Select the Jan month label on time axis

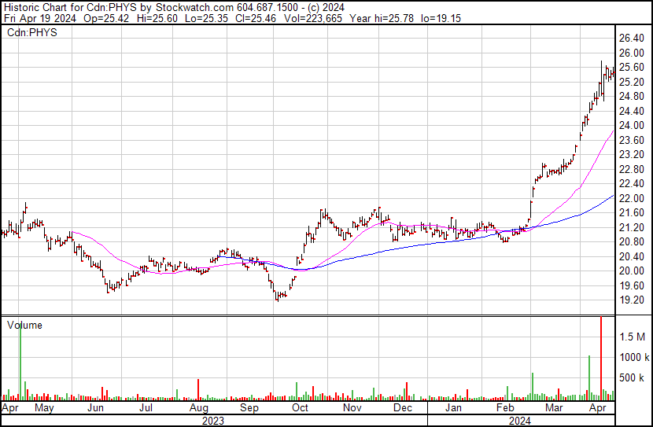[453, 409]
